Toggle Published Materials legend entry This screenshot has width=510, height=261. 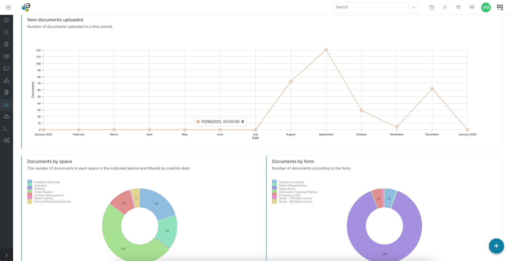coord(47,182)
